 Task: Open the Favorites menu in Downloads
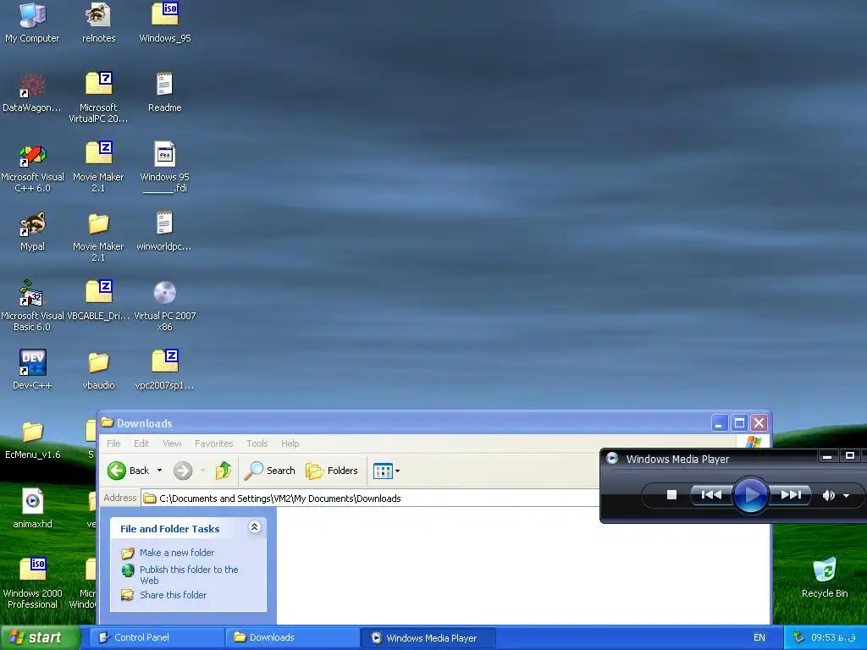pos(214,443)
